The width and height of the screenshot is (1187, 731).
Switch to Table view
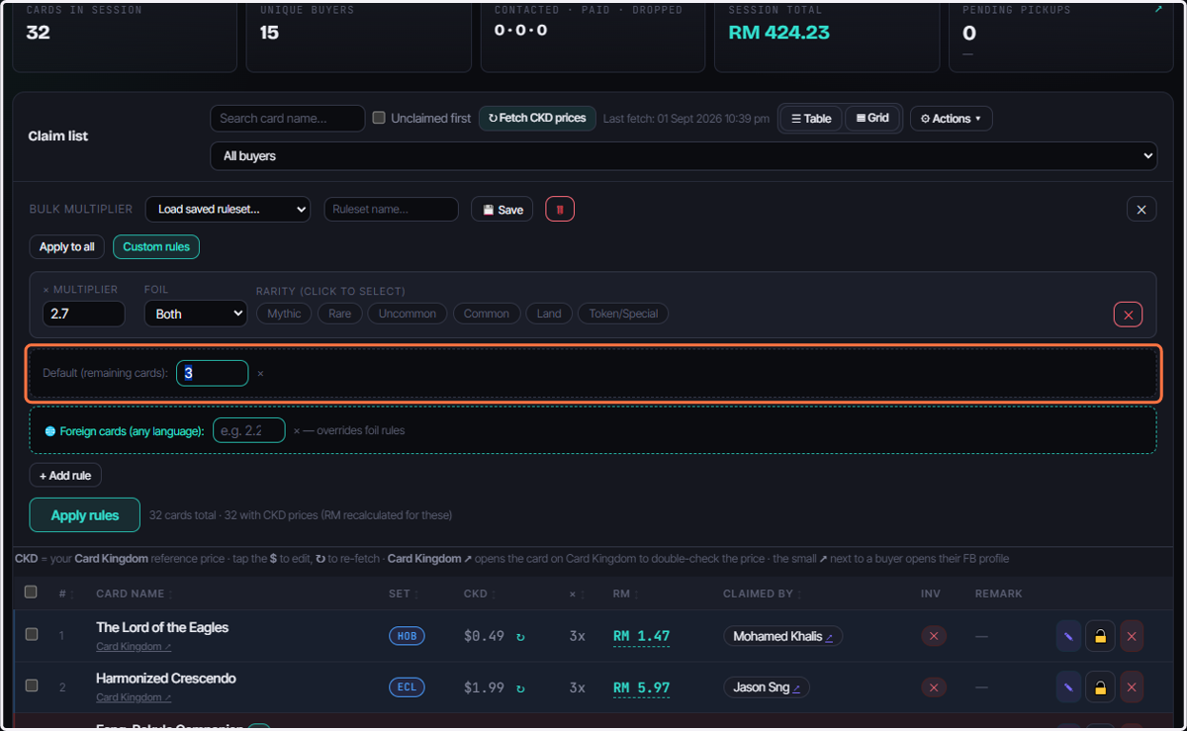point(811,119)
